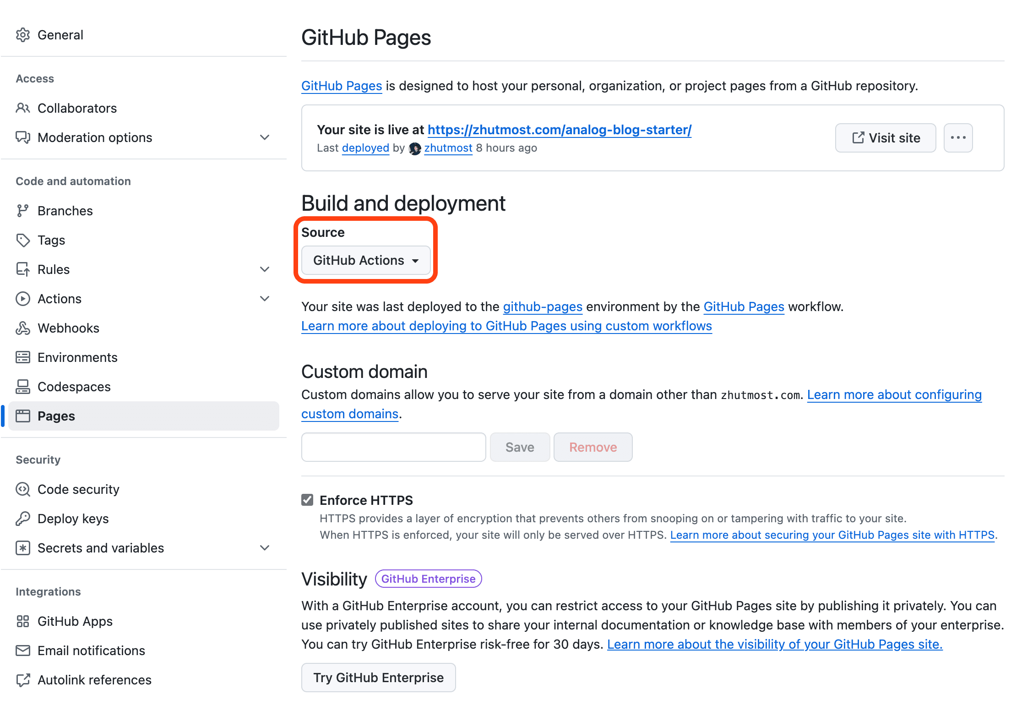
Task: Click inside the custom domain input field
Action: [393, 447]
